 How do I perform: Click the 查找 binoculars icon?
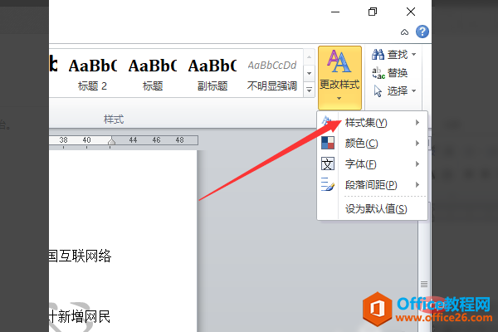coord(378,54)
